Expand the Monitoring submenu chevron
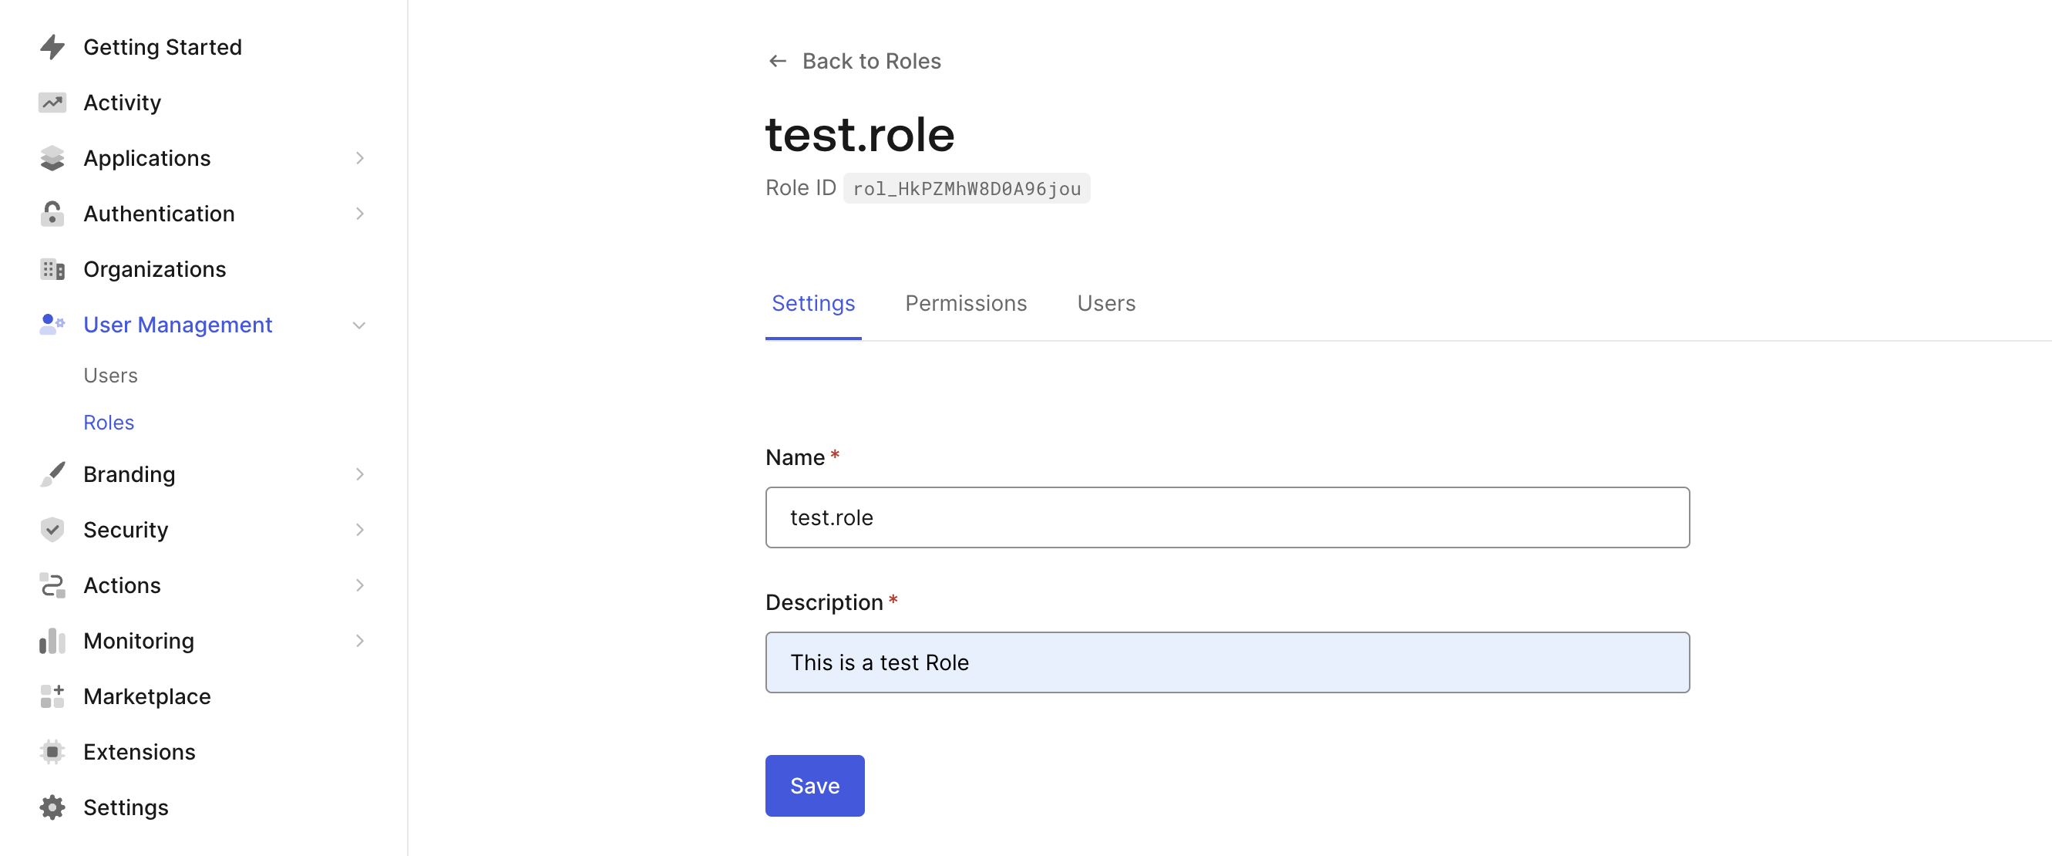The height and width of the screenshot is (856, 2052). click(359, 640)
